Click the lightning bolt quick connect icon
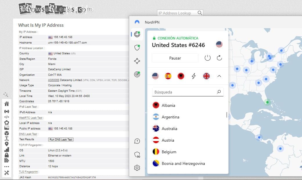The image size is (302, 180). pyautogui.click(x=194, y=76)
